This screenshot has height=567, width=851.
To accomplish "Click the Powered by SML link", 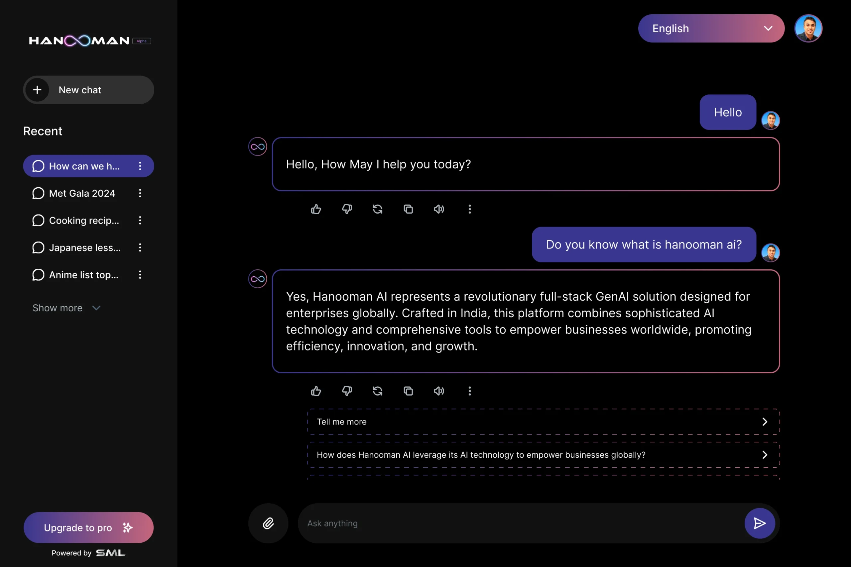I will click(x=89, y=553).
